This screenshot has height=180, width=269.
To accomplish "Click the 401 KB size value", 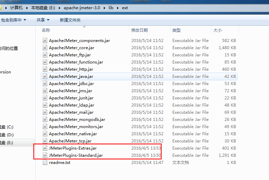I will pos(229,148).
